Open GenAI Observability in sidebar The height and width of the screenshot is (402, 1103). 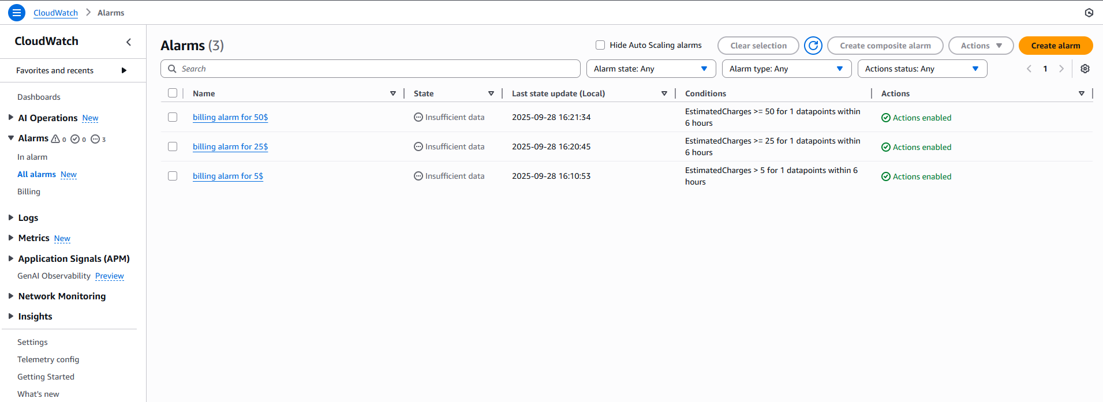coord(54,276)
